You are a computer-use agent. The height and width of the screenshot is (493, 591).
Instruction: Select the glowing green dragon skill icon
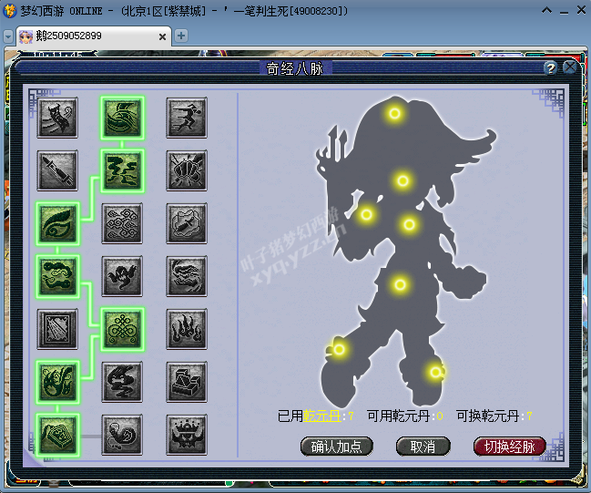click(57, 382)
